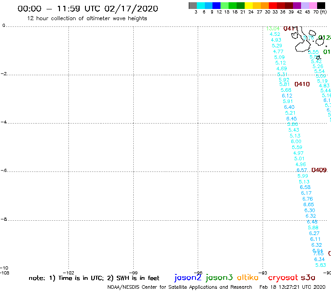Click the gray swatch in the color scale
This screenshot has height=291, width=331.
click(x=193, y=5)
